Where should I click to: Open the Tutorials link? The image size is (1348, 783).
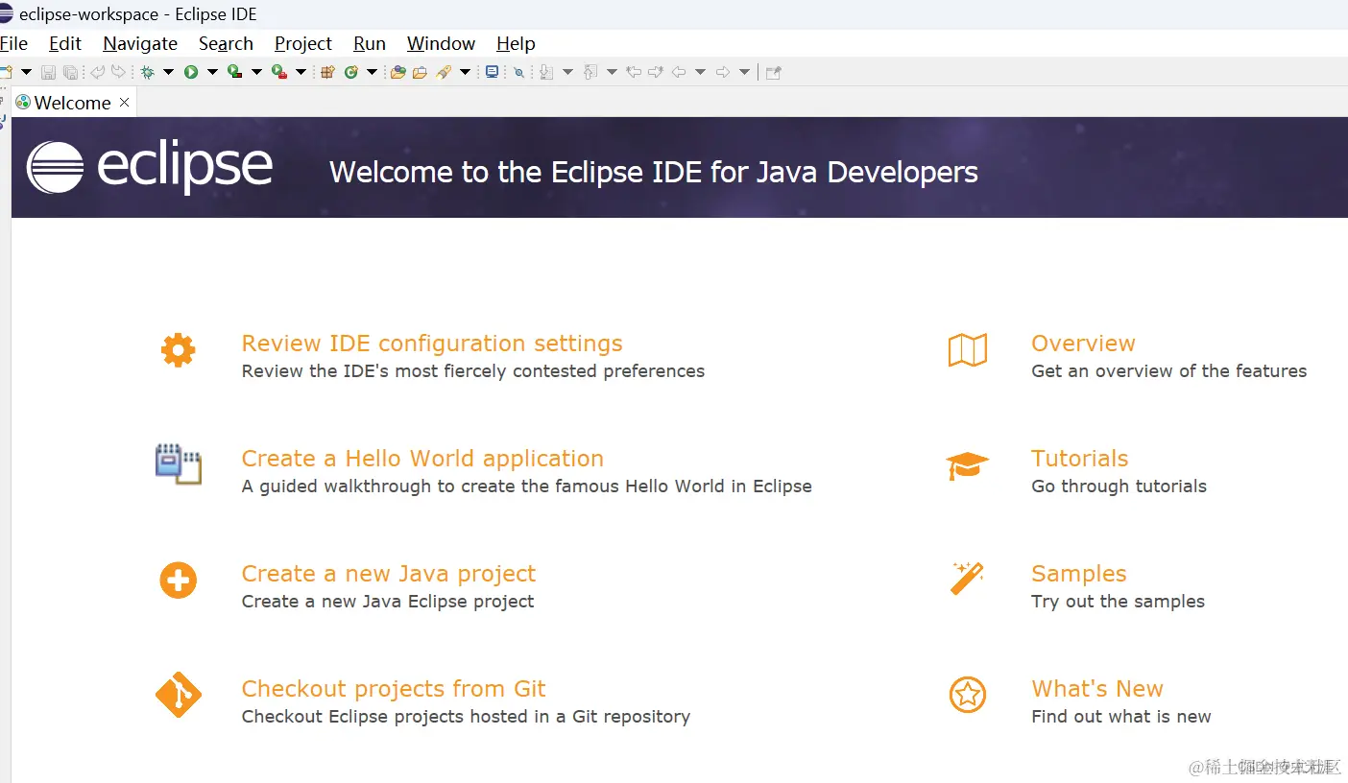pos(1080,459)
